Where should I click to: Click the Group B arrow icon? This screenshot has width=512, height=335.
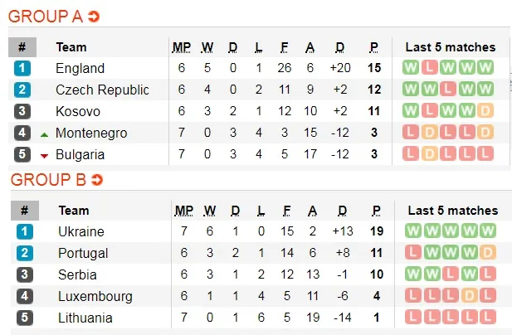point(96,180)
